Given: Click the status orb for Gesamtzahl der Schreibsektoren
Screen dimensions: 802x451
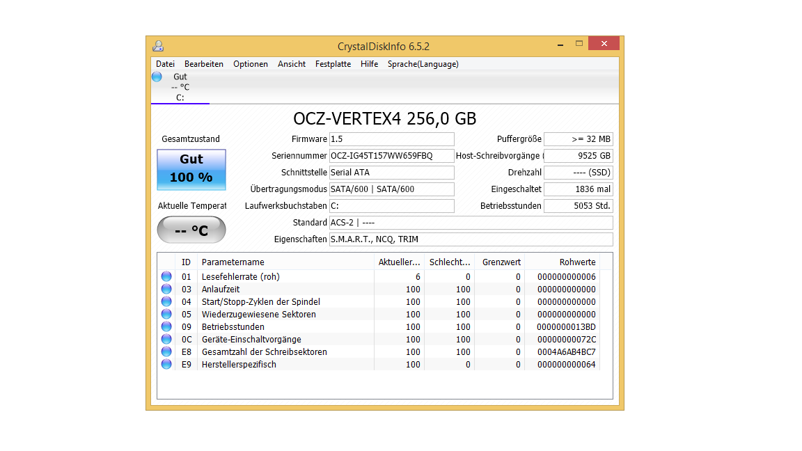Looking at the screenshot, I should point(166,351).
